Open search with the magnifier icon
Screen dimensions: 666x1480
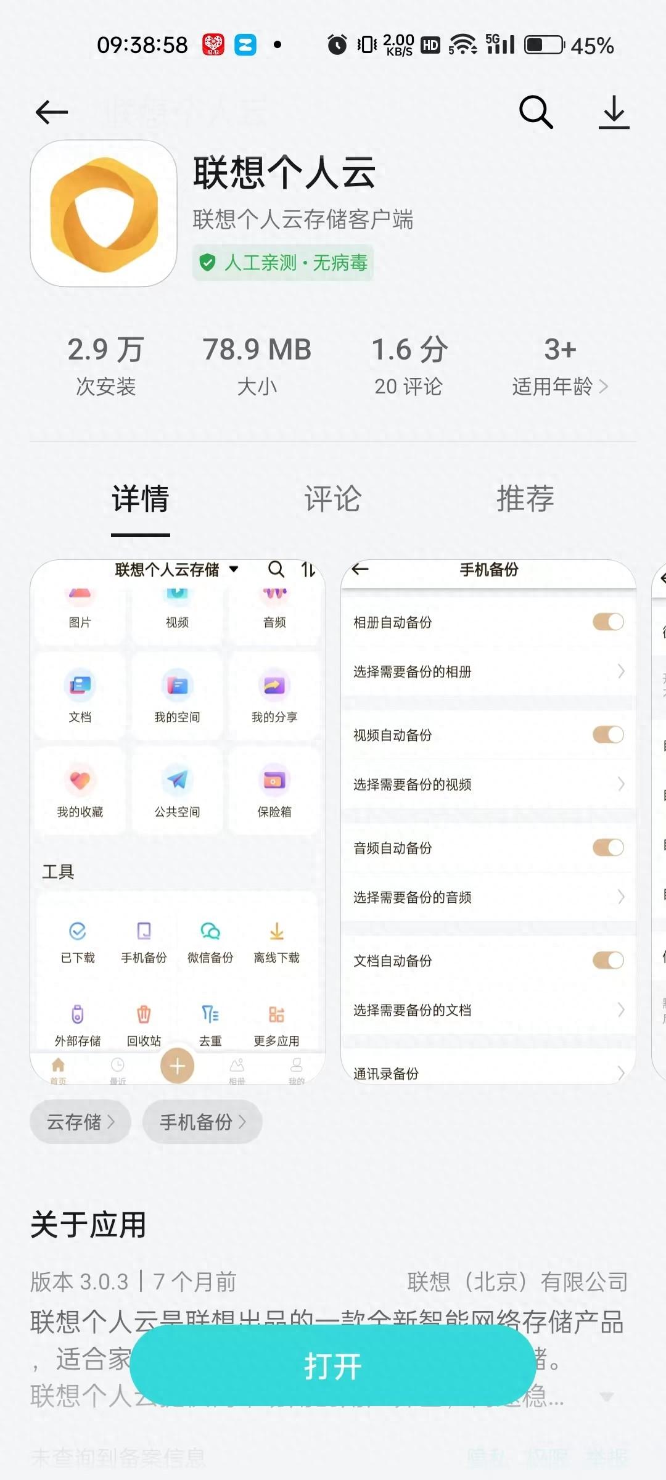tap(536, 112)
